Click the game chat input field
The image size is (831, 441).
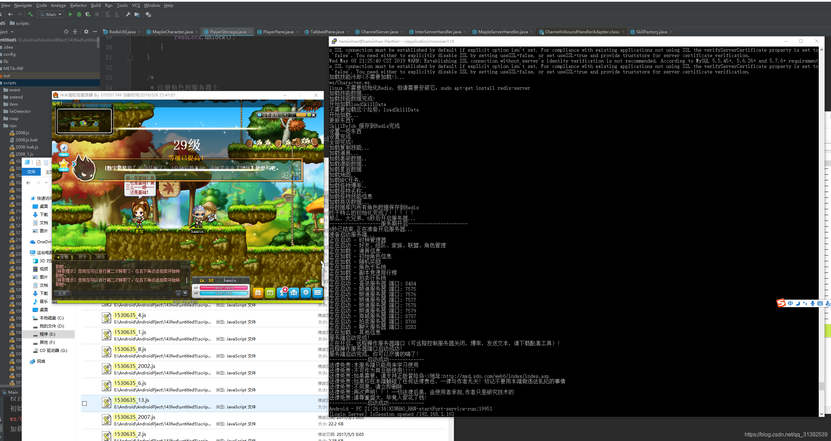[x=123, y=293]
